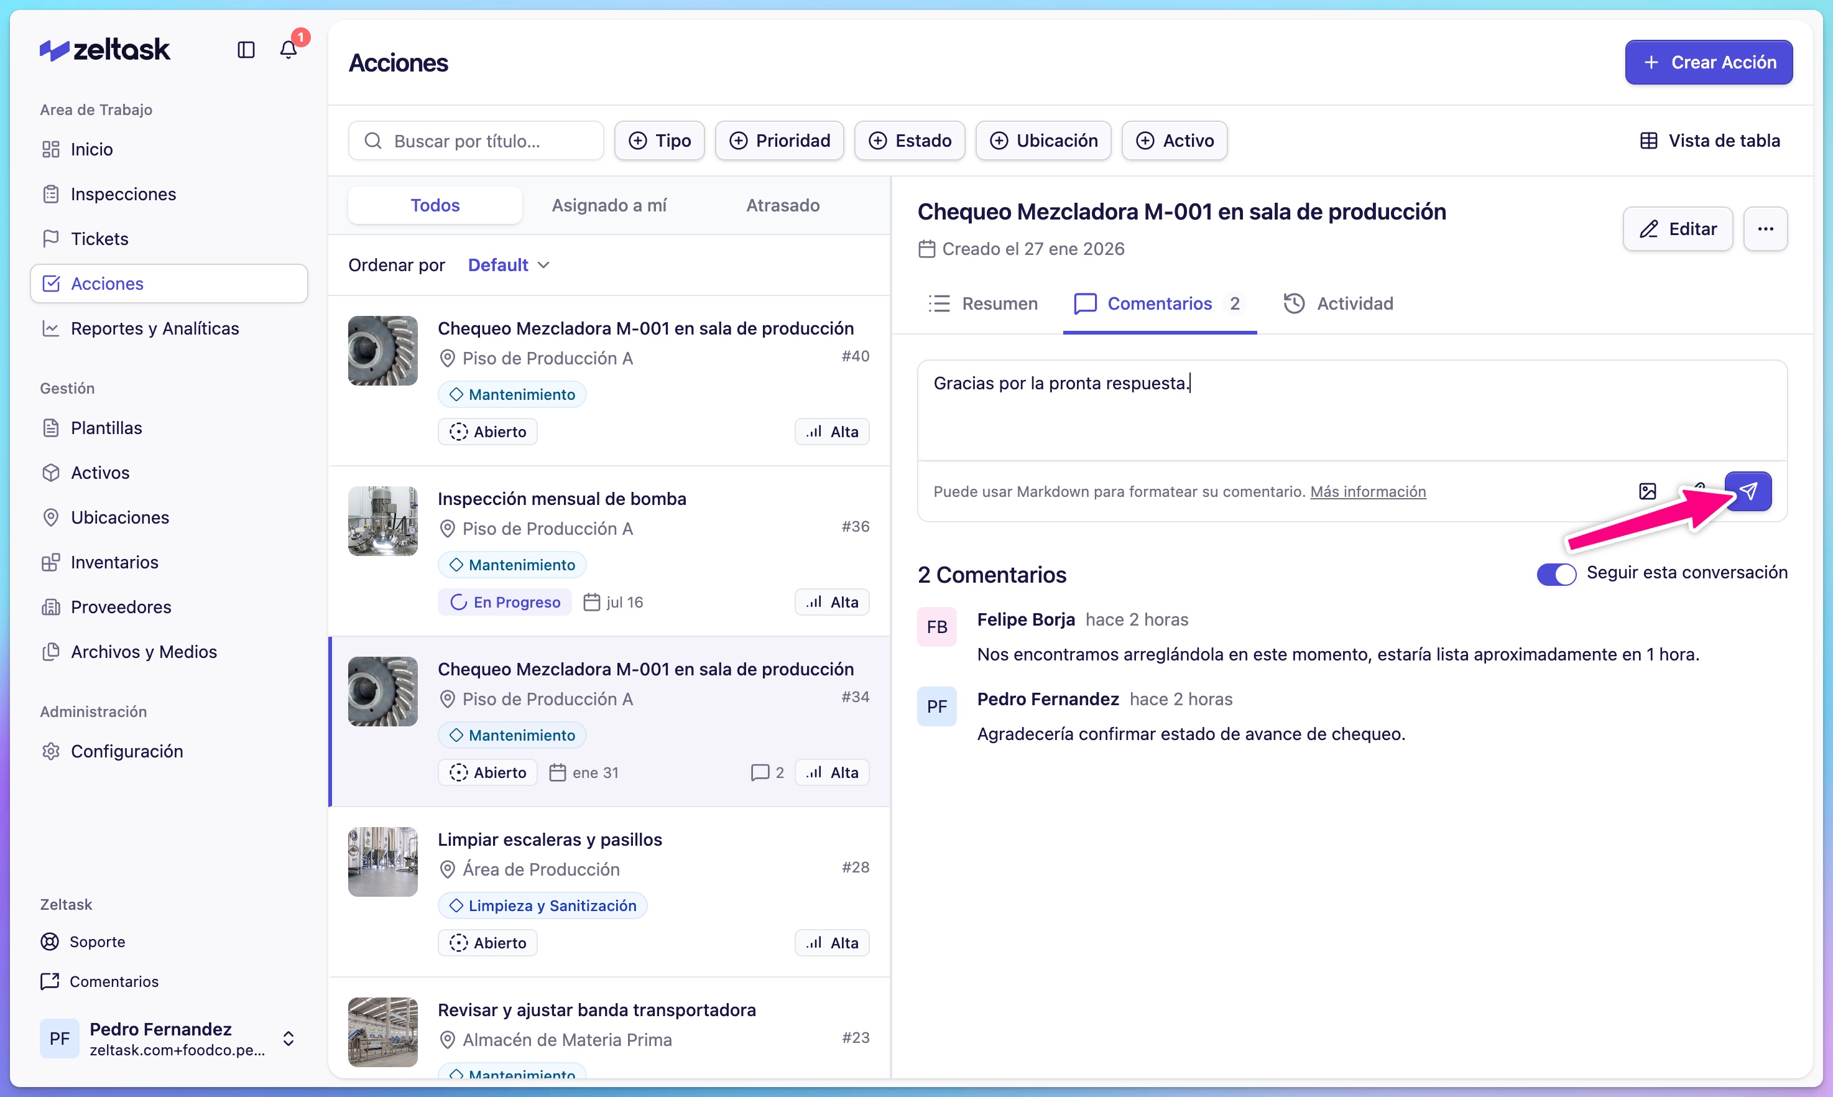The width and height of the screenshot is (1833, 1097).
Task: Open the Activo filter
Action: point(1174,141)
